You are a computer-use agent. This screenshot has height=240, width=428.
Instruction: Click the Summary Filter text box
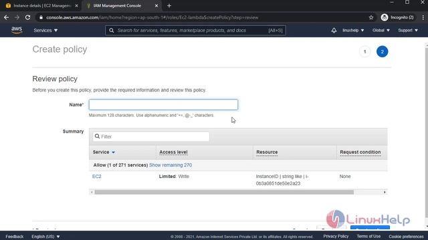151,136
